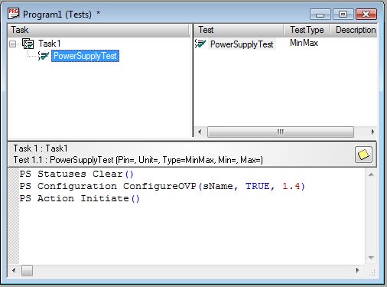Screen dimensions: 387x287
Task: Click the MinMax test type cell
Action: point(304,43)
